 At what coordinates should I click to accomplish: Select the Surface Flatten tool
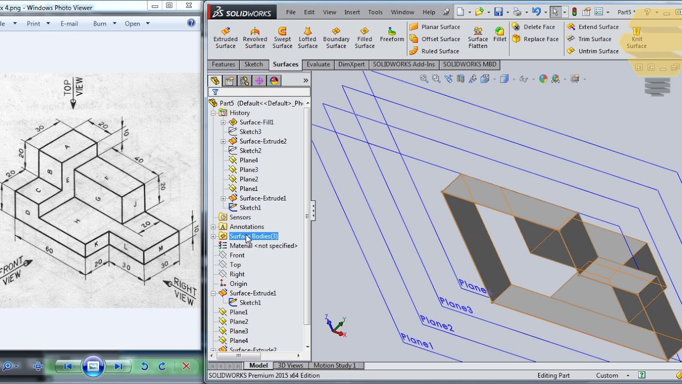[x=478, y=38]
